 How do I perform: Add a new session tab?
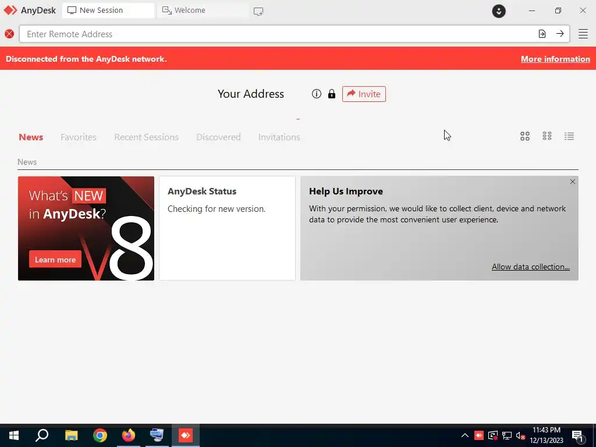point(258,12)
